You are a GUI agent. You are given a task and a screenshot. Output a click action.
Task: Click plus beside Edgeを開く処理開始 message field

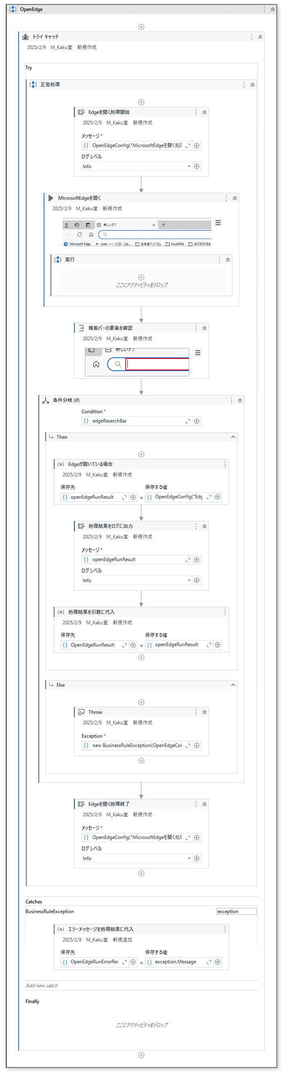click(196, 145)
